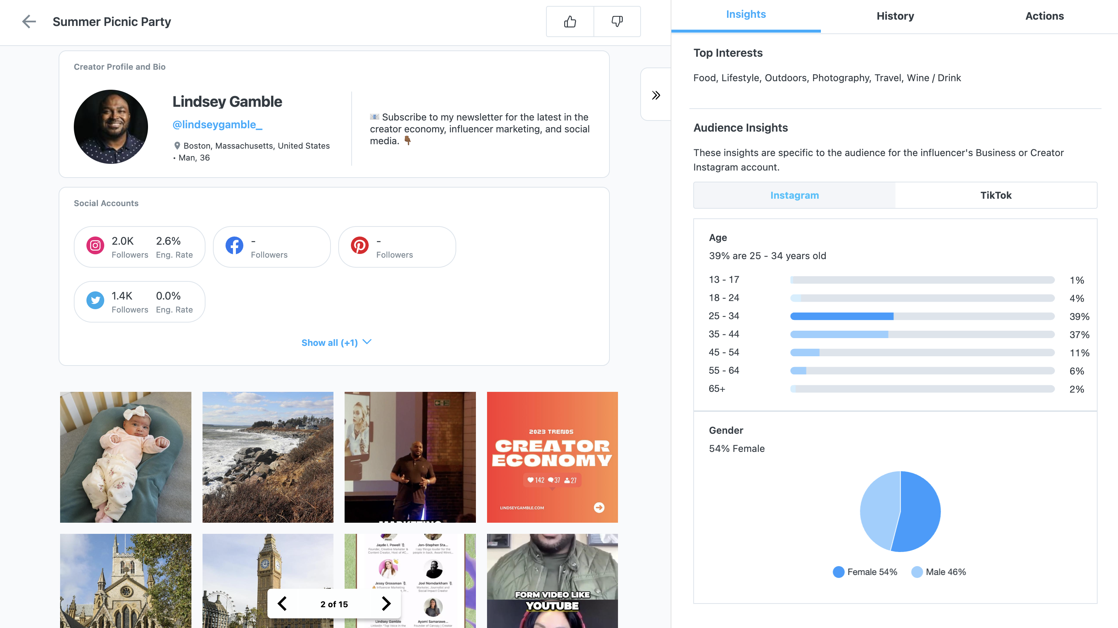
Task: Click the 18 - 24 age row label
Action: [x=724, y=298]
